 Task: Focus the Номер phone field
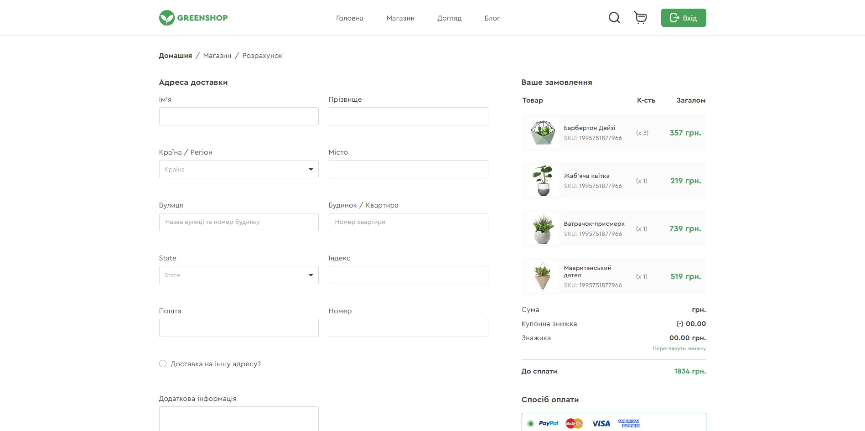[x=409, y=328]
